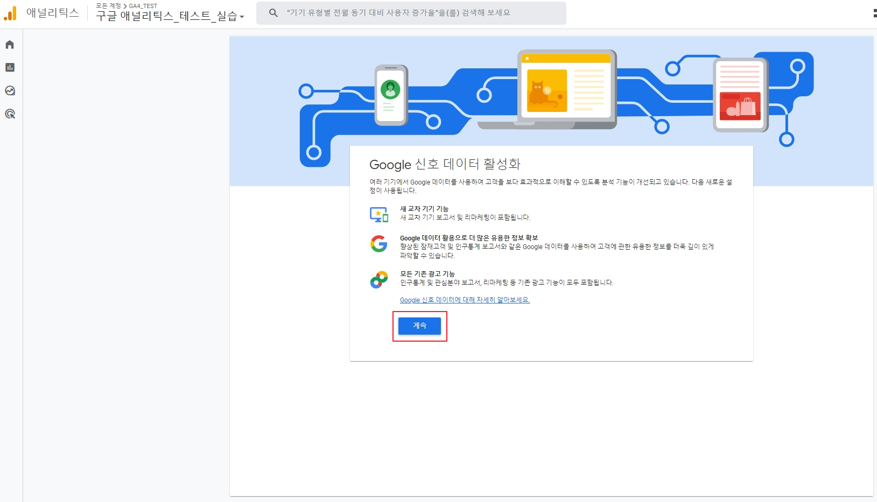
Task: Click the search magnifier icon
Action: click(273, 13)
